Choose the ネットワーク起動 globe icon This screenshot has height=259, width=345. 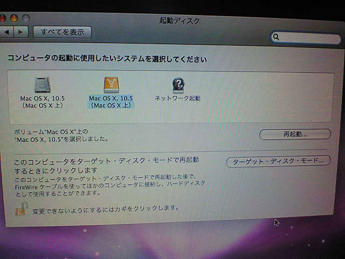pyautogui.click(x=178, y=85)
